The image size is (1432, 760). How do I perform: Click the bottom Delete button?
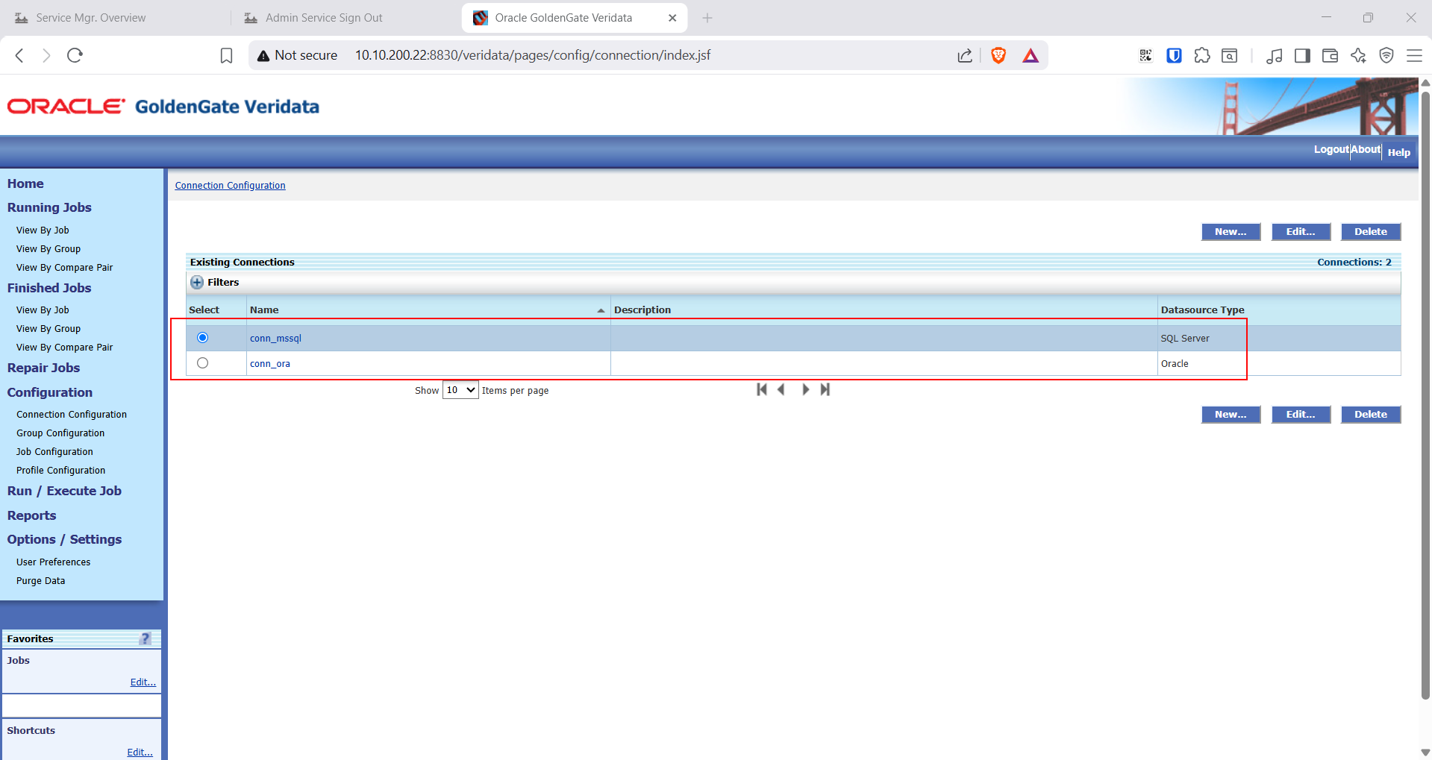click(x=1371, y=415)
